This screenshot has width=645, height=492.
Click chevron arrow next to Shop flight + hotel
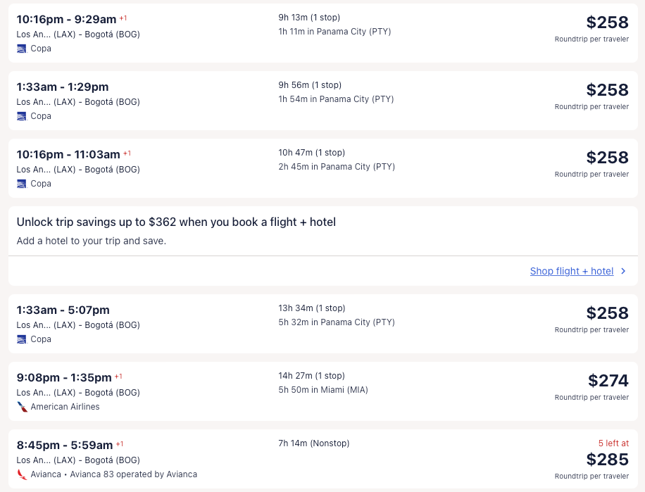[623, 271]
